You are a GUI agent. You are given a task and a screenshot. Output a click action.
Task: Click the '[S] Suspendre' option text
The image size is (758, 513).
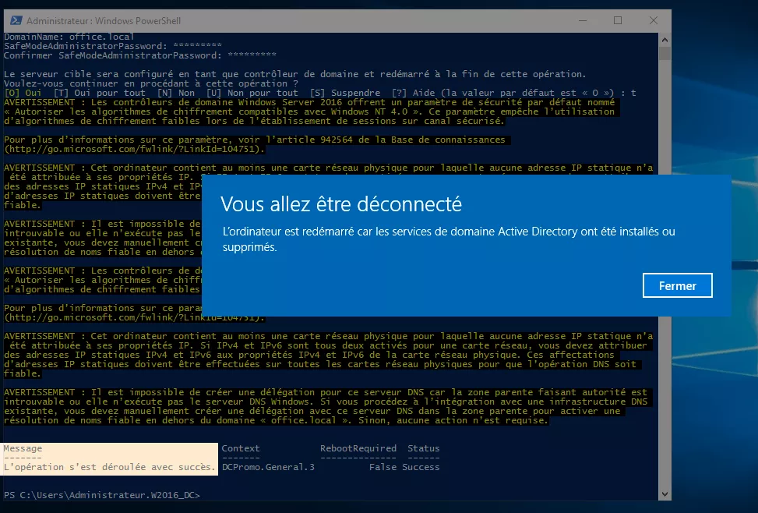(x=345, y=93)
